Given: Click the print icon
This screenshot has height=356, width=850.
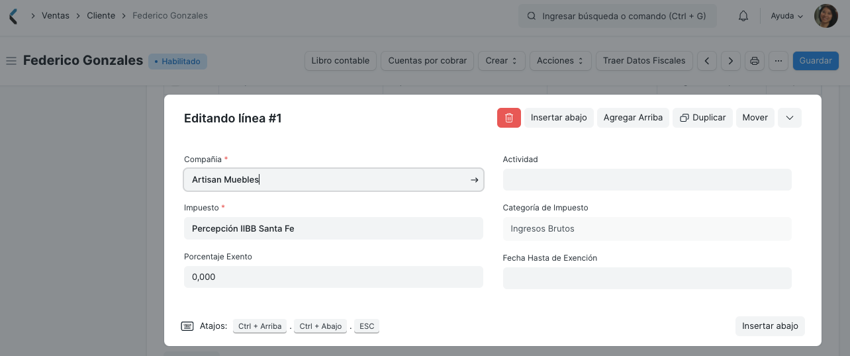Looking at the screenshot, I should pos(754,61).
